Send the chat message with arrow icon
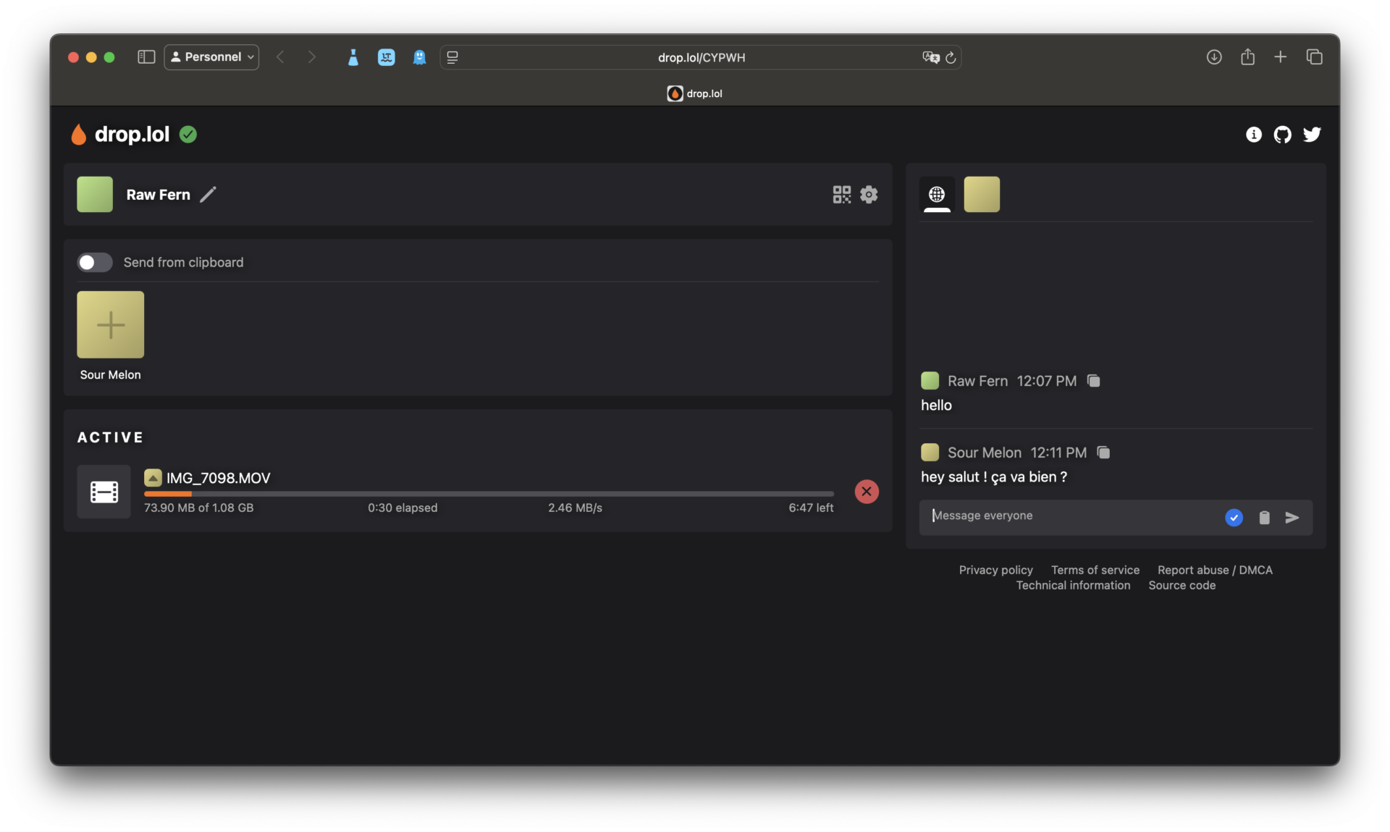This screenshot has height=832, width=1390. [x=1292, y=517]
